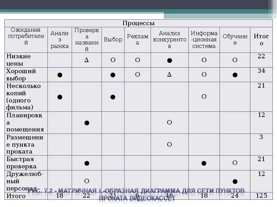The width and height of the screenshot is (277, 207).
Task: Click the "Итого" label in bottom row
Action: pos(16,196)
